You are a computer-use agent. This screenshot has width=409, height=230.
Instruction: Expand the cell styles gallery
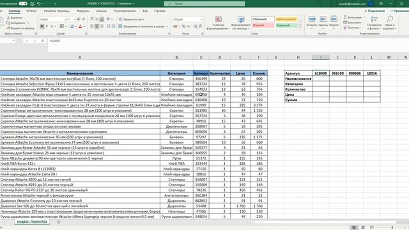300,27
